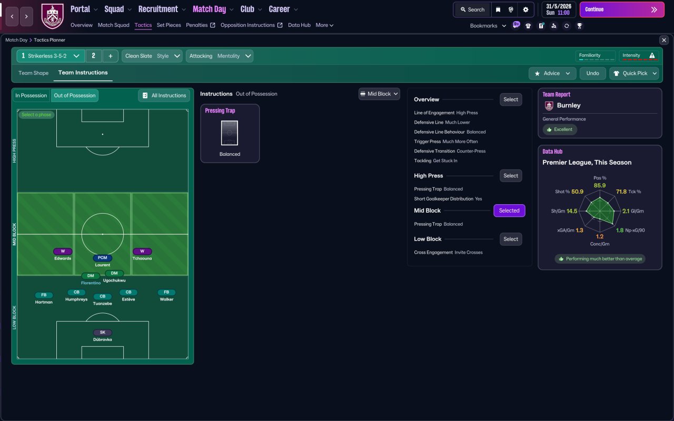Open the settings gear icon
674x421 pixels.
pos(526,9)
